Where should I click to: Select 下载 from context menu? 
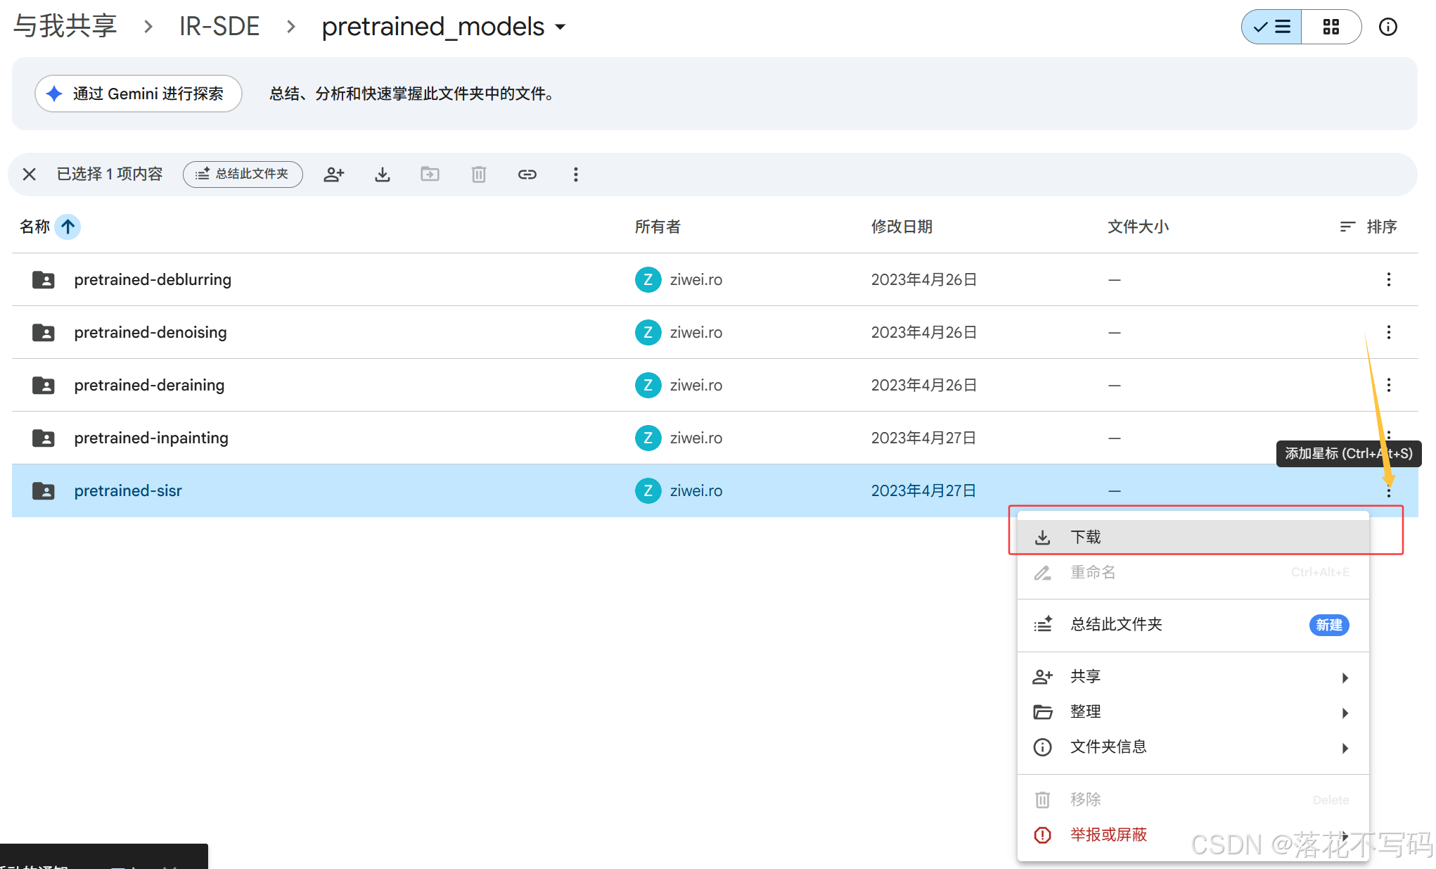tap(1086, 538)
